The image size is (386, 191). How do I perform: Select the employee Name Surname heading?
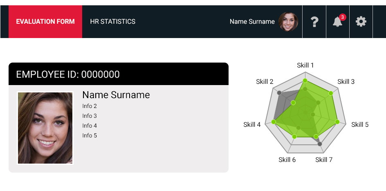[116, 95]
